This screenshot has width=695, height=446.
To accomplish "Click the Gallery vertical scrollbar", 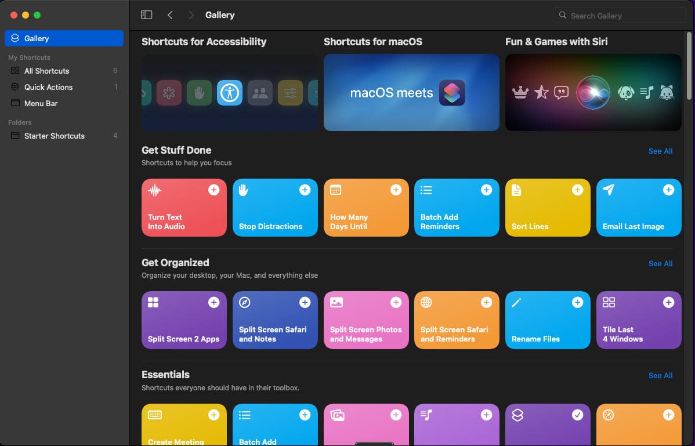I will (689, 66).
